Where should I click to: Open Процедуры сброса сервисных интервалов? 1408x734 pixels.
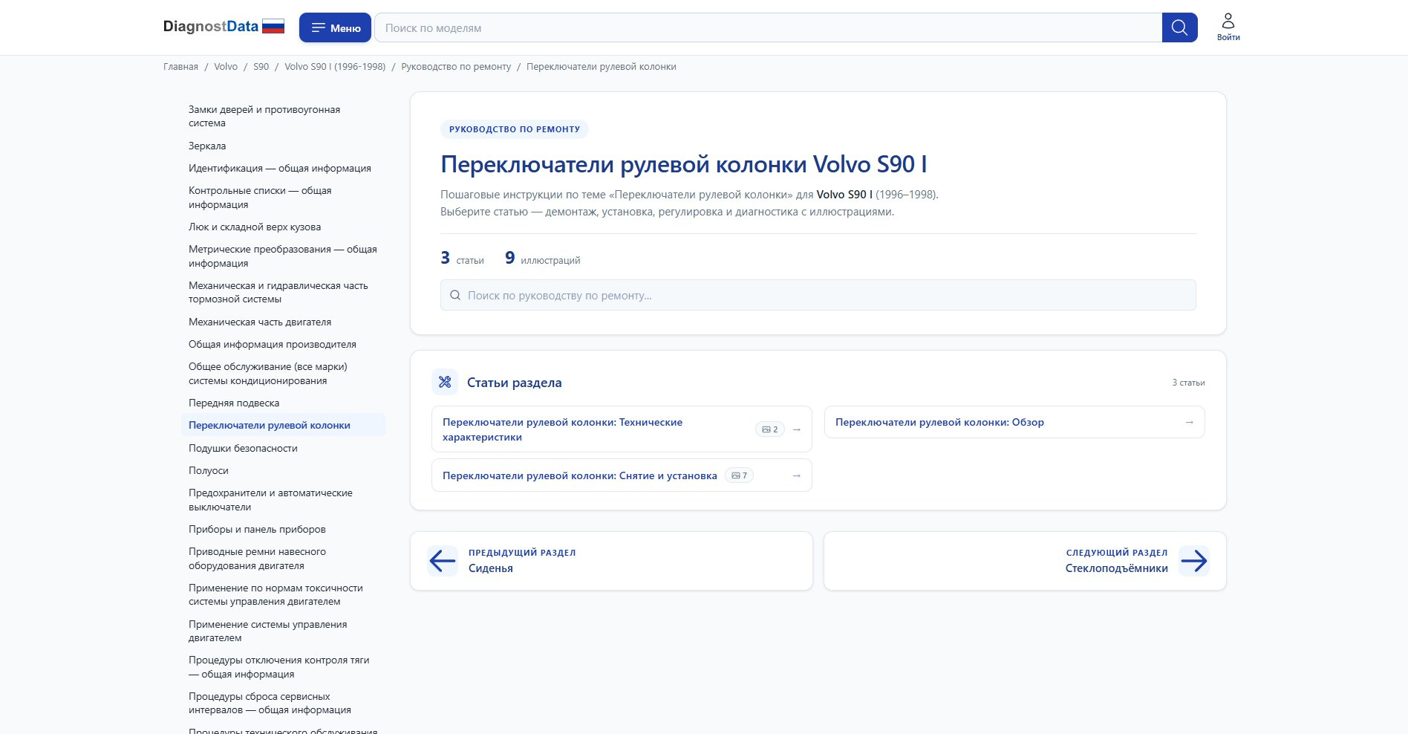(283, 703)
